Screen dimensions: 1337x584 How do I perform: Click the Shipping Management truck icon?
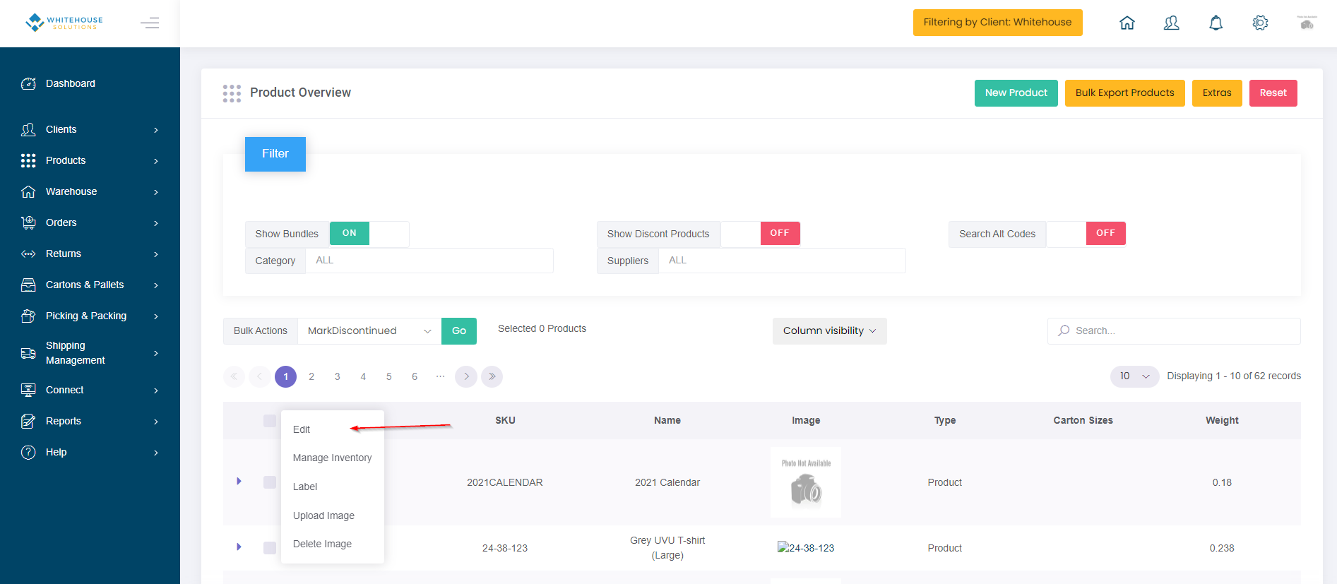[x=28, y=353]
